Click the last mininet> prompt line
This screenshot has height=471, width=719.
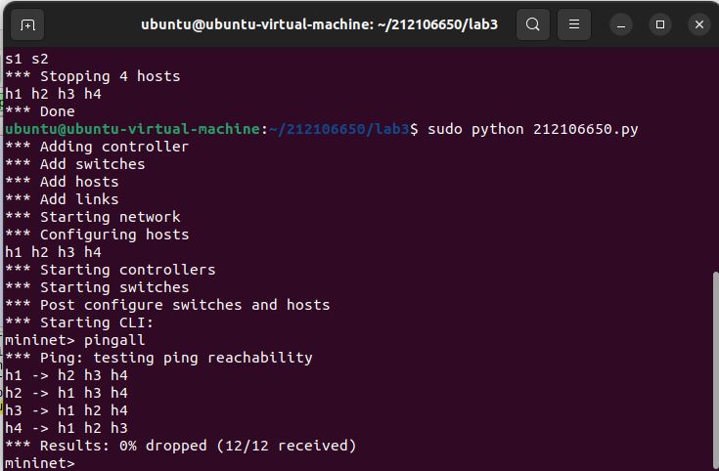pyautogui.click(x=39, y=463)
